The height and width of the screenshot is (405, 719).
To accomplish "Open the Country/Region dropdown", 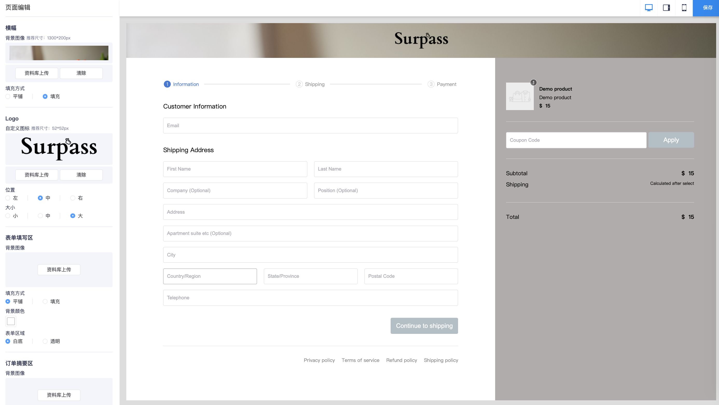I will (x=210, y=276).
